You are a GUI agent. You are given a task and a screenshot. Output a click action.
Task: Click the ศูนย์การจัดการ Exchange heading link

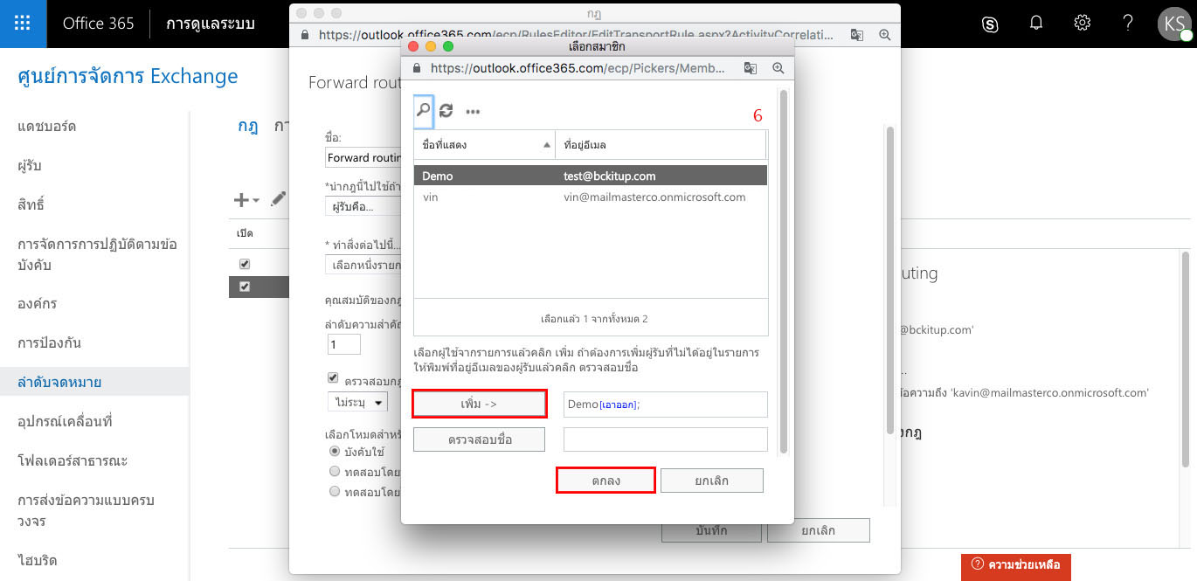[x=128, y=76]
